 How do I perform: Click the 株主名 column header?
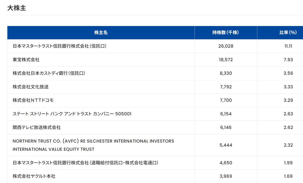(x=101, y=33)
